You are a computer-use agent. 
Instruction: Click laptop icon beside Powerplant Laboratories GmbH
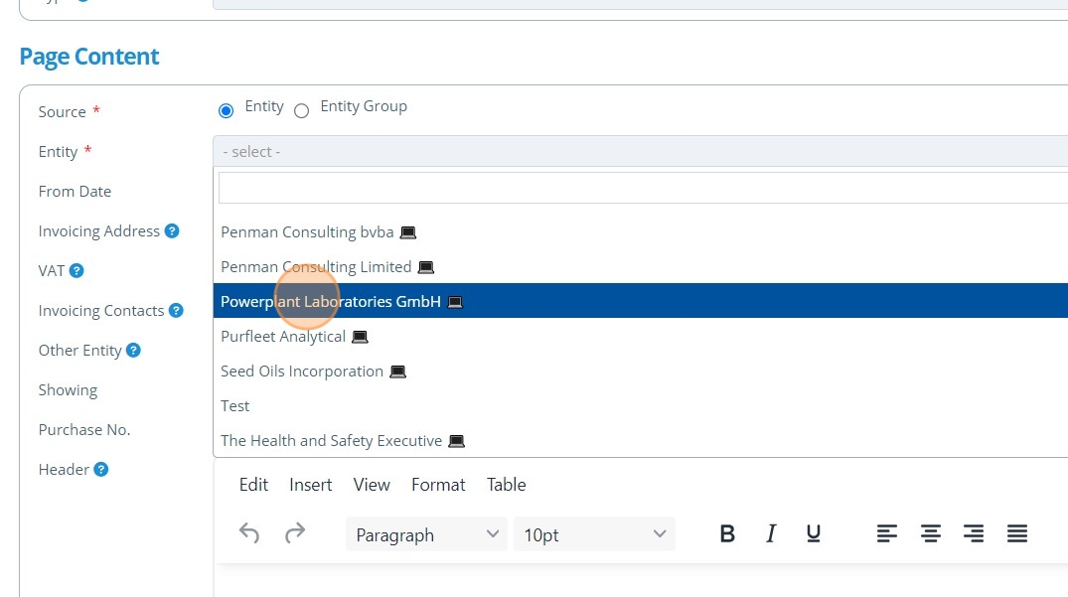455,302
